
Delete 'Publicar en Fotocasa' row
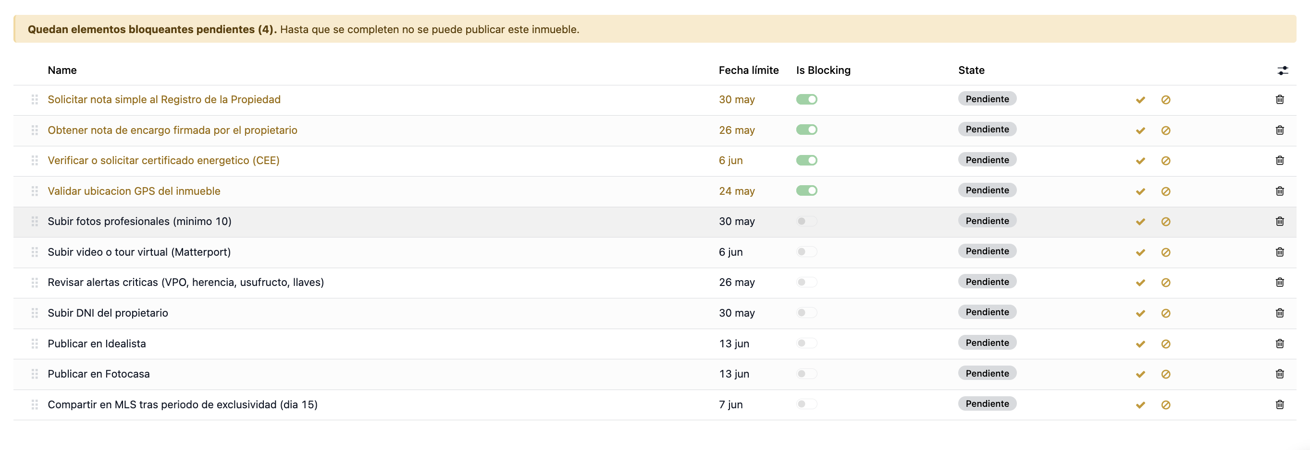point(1280,374)
